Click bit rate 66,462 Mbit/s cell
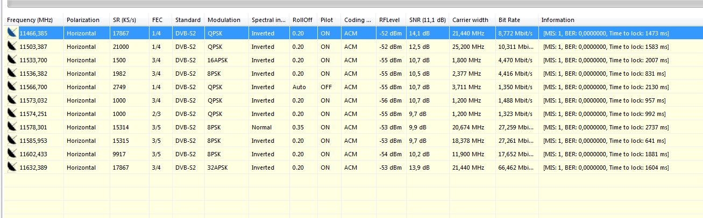 point(517,168)
